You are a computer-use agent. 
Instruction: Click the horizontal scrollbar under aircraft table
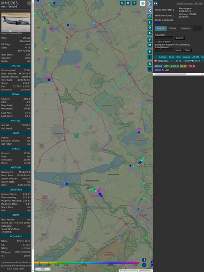(x=178, y=74)
